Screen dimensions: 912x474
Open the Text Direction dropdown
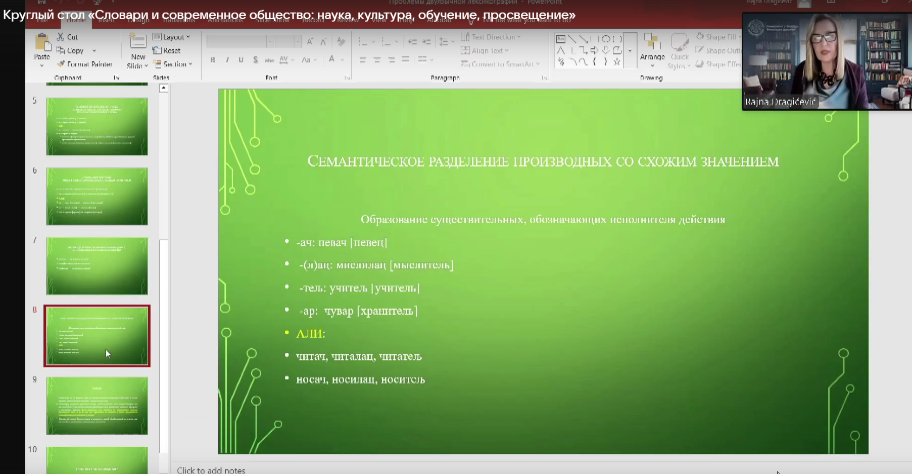pos(491,37)
